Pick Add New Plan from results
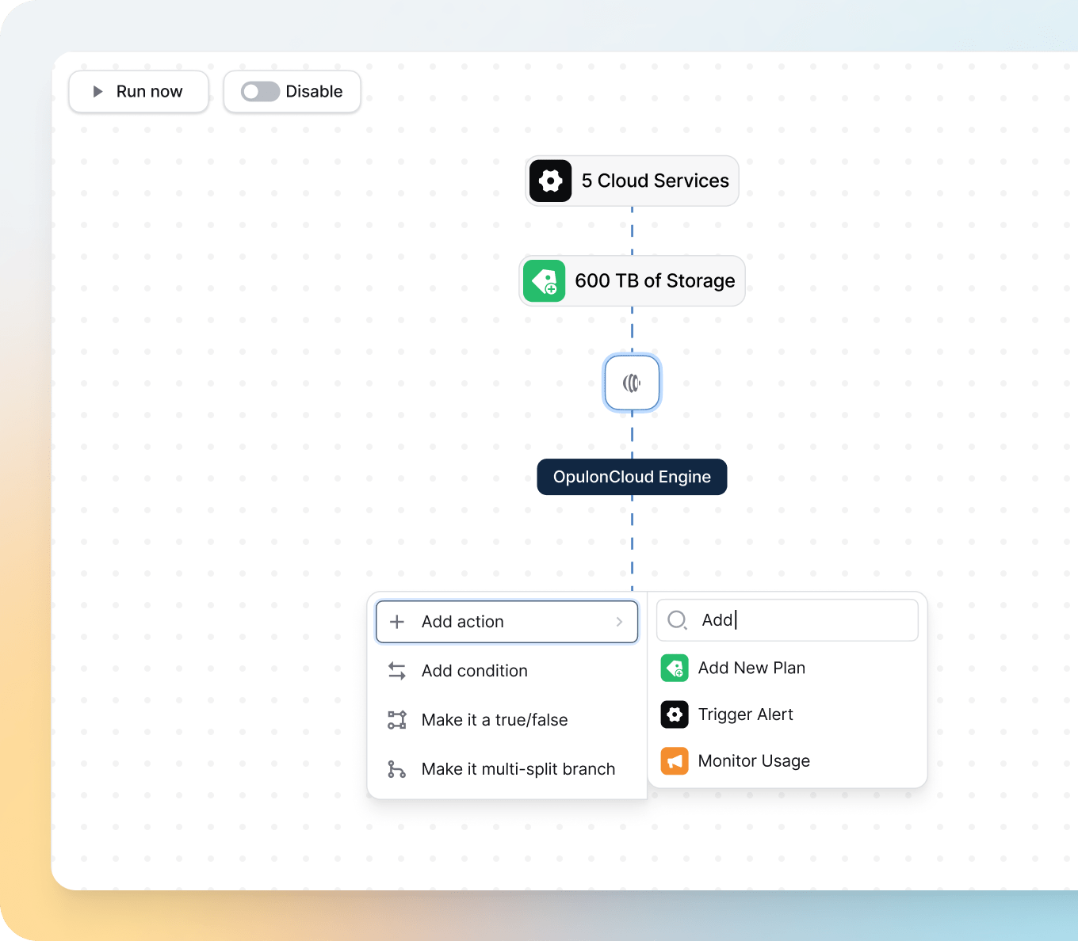 tap(751, 668)
